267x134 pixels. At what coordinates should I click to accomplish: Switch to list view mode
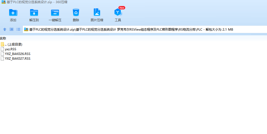(18, 29)
